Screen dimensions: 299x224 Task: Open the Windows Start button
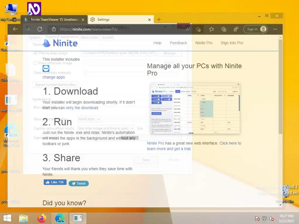click(7, 218)
